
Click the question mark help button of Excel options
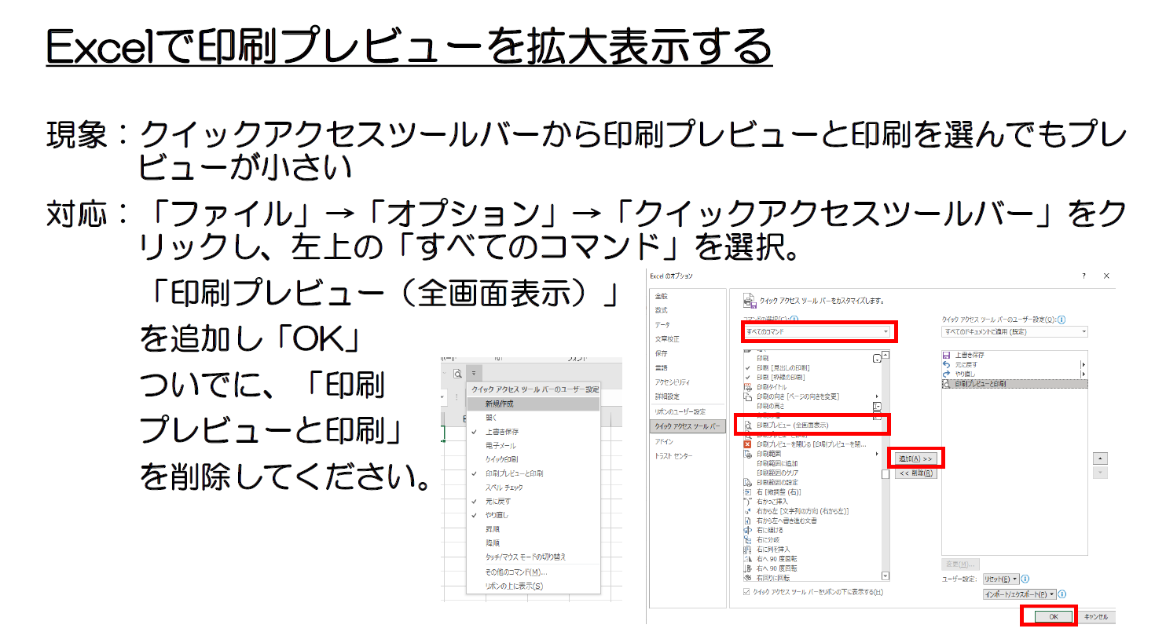point(1083,276)
